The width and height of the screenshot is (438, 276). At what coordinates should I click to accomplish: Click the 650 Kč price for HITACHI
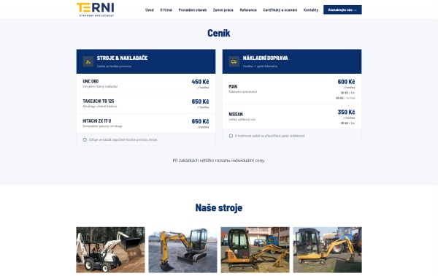click(200, 121)
